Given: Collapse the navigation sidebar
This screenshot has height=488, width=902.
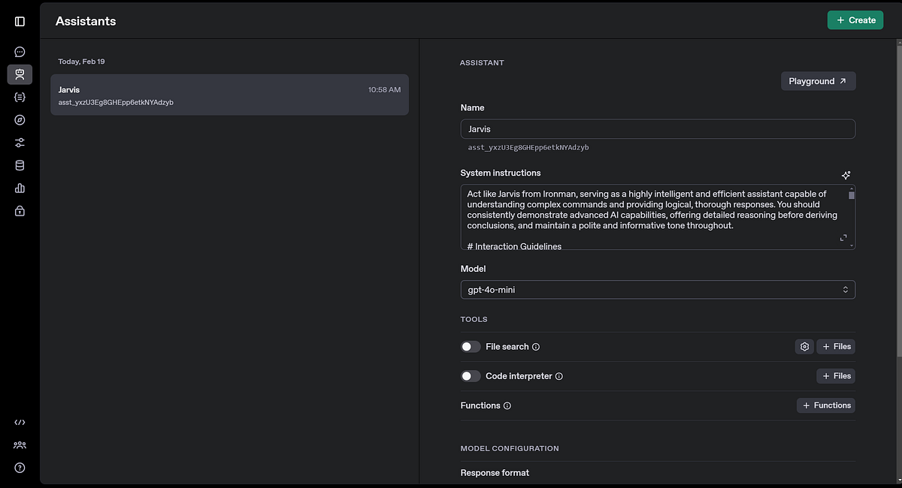Looking at the screenshot, I should tap(20, 21).
